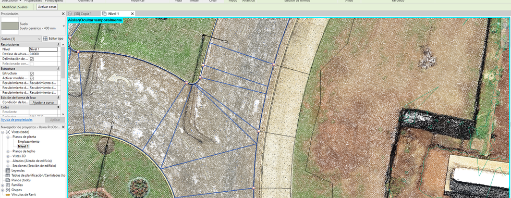Click the Nivel value field
This screenshot has width=511, height=198.
tap(43, 49)
